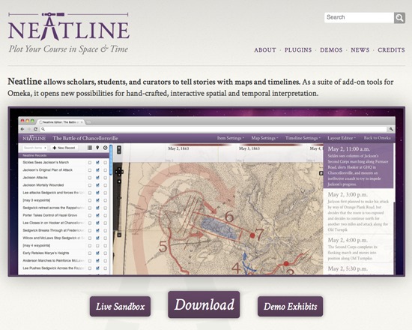The image size is (412, 330).
Task: Click the New Record button in the editor
Action: [64, 148]
